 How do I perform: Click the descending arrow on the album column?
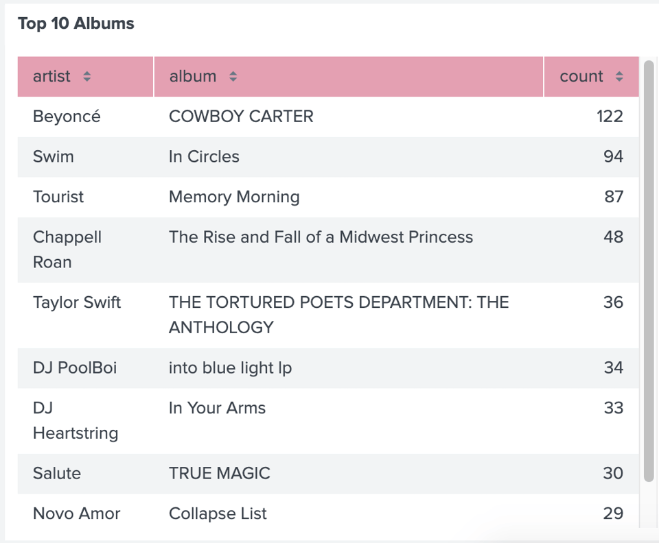233,80
